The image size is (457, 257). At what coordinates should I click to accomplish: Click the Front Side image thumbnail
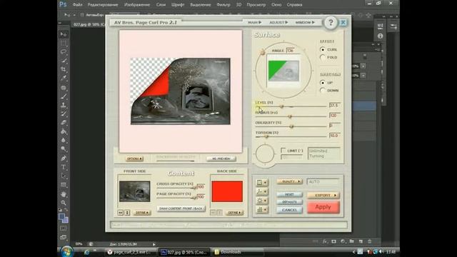[x=134, y=191]
